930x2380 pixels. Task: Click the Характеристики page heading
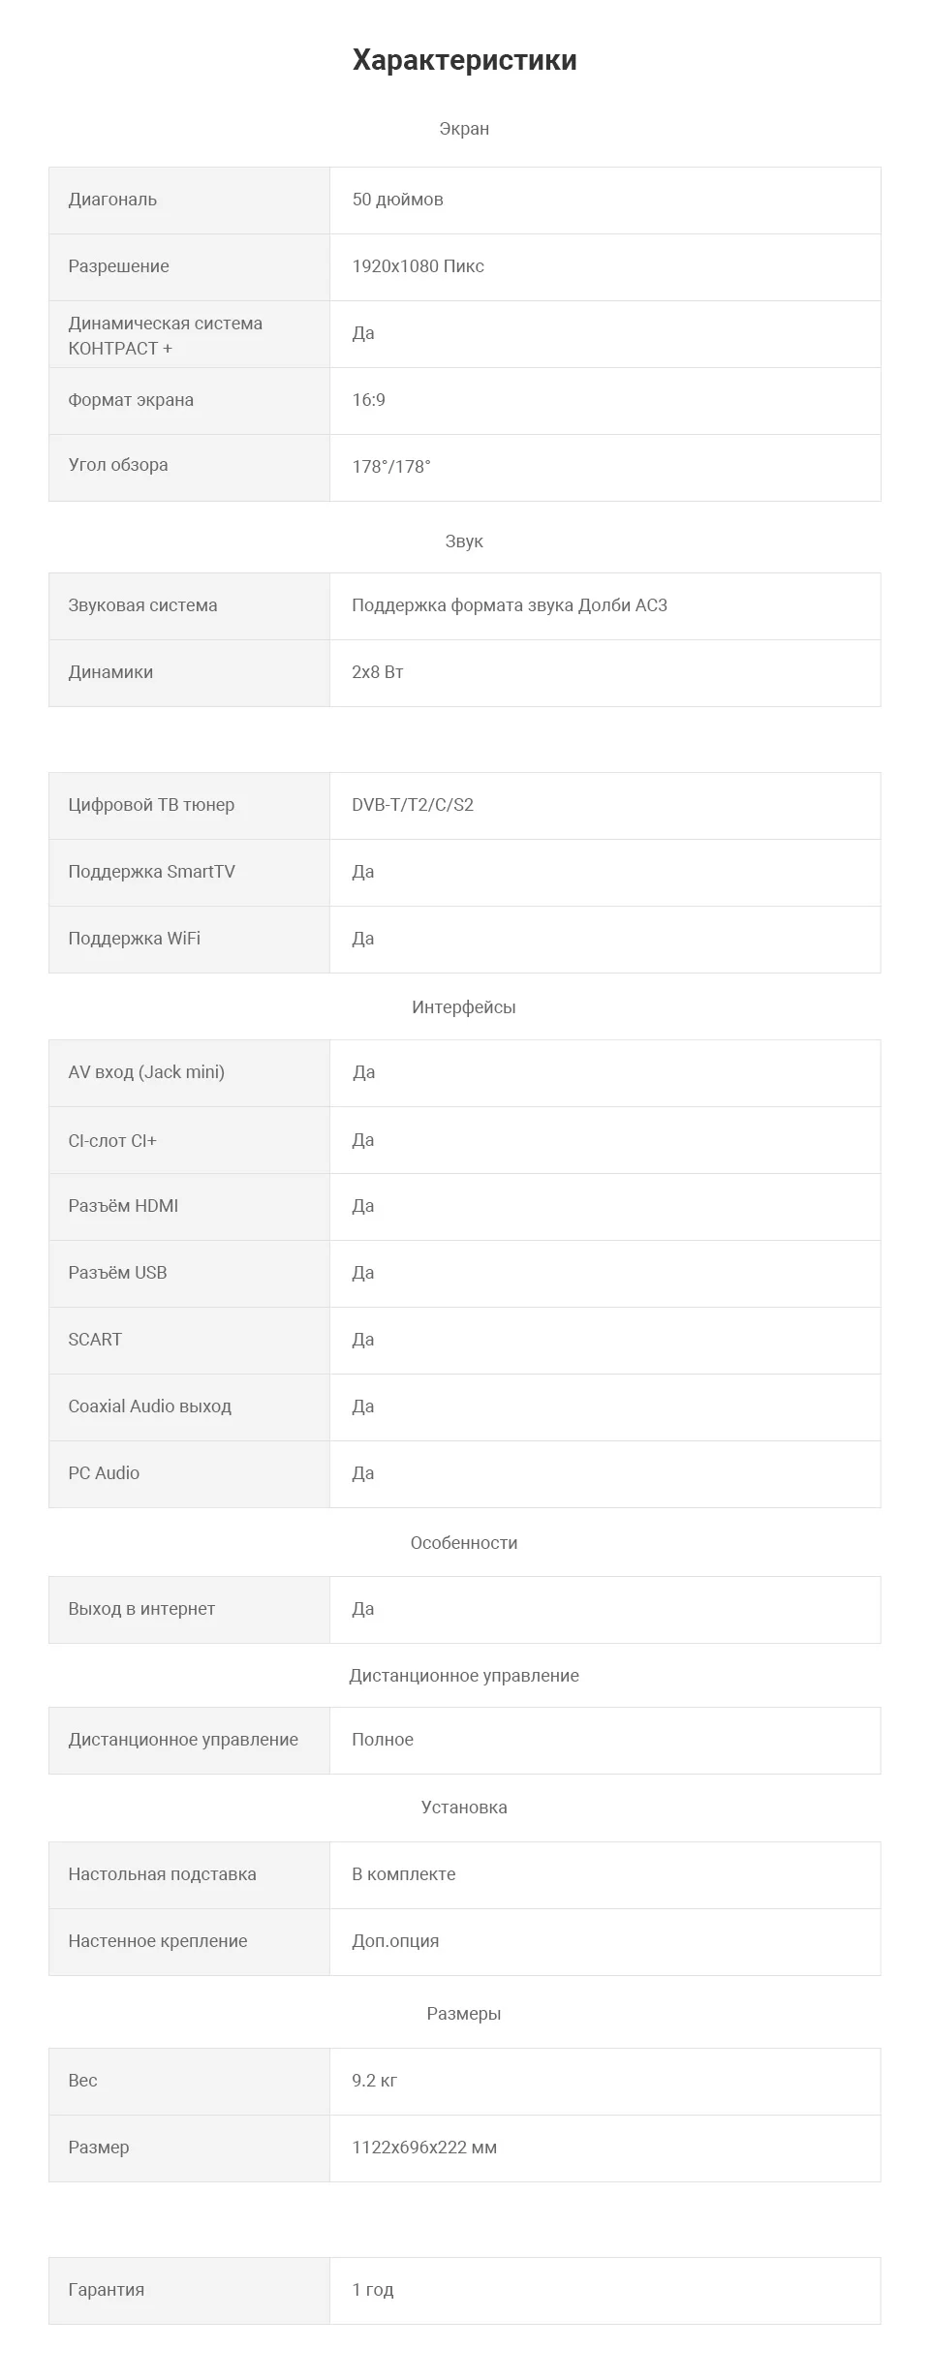pos(464,60)
